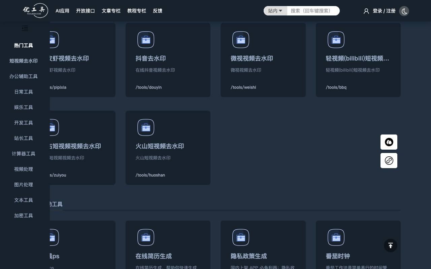Open the 番茄时钟 tool title

[338, 256]
